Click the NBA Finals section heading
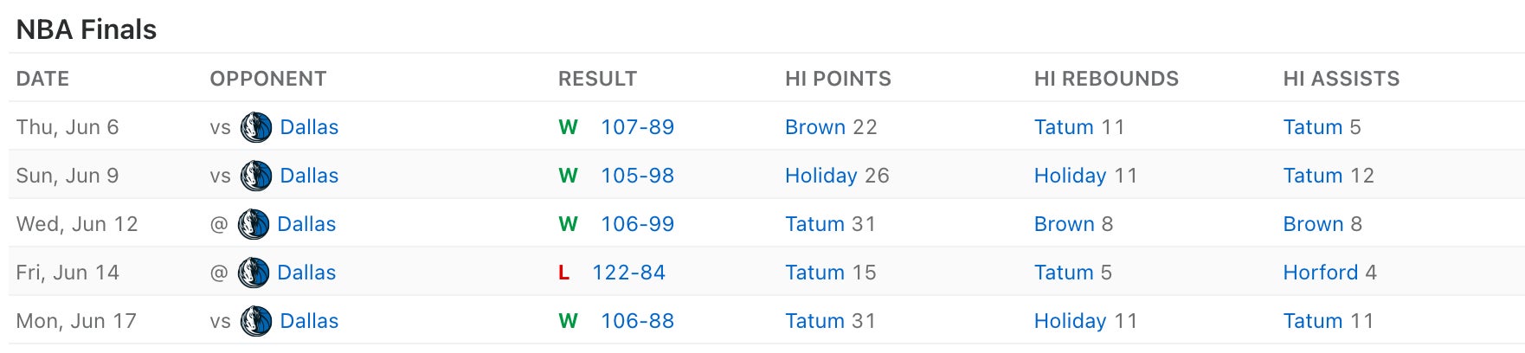1525x353 pixels. (x=87, y=29)
